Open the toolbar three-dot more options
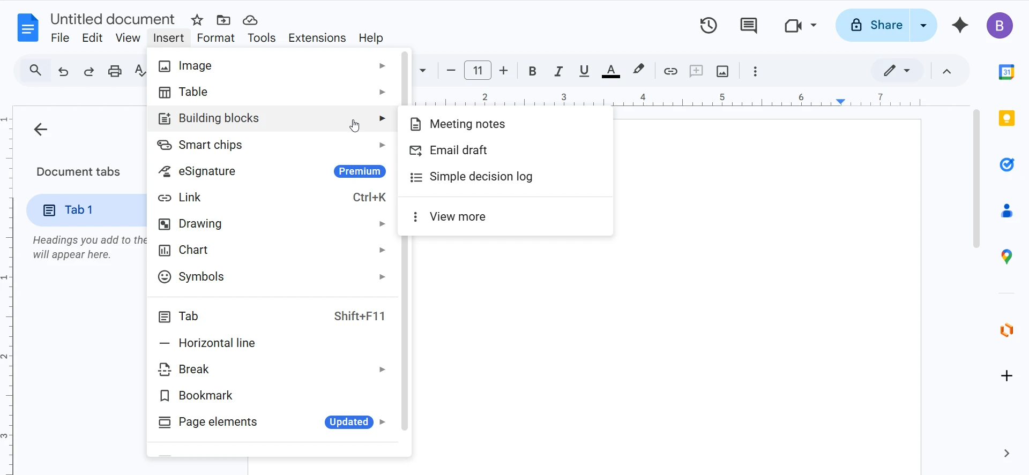1029x475 pixels. pos(755,71)
